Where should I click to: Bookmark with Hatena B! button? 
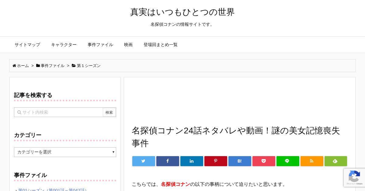coord(240,161)
